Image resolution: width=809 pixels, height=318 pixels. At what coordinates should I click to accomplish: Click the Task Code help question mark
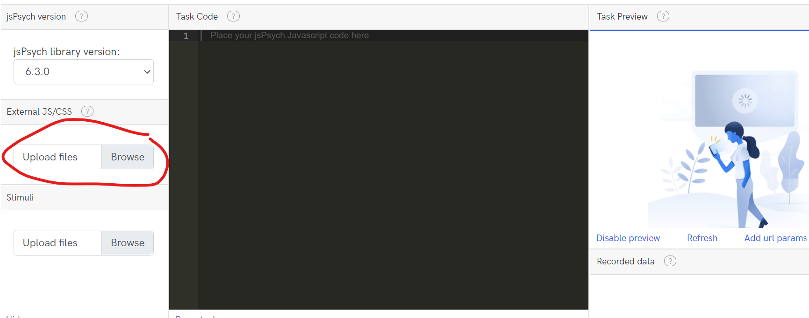click(x=233, y=16)
